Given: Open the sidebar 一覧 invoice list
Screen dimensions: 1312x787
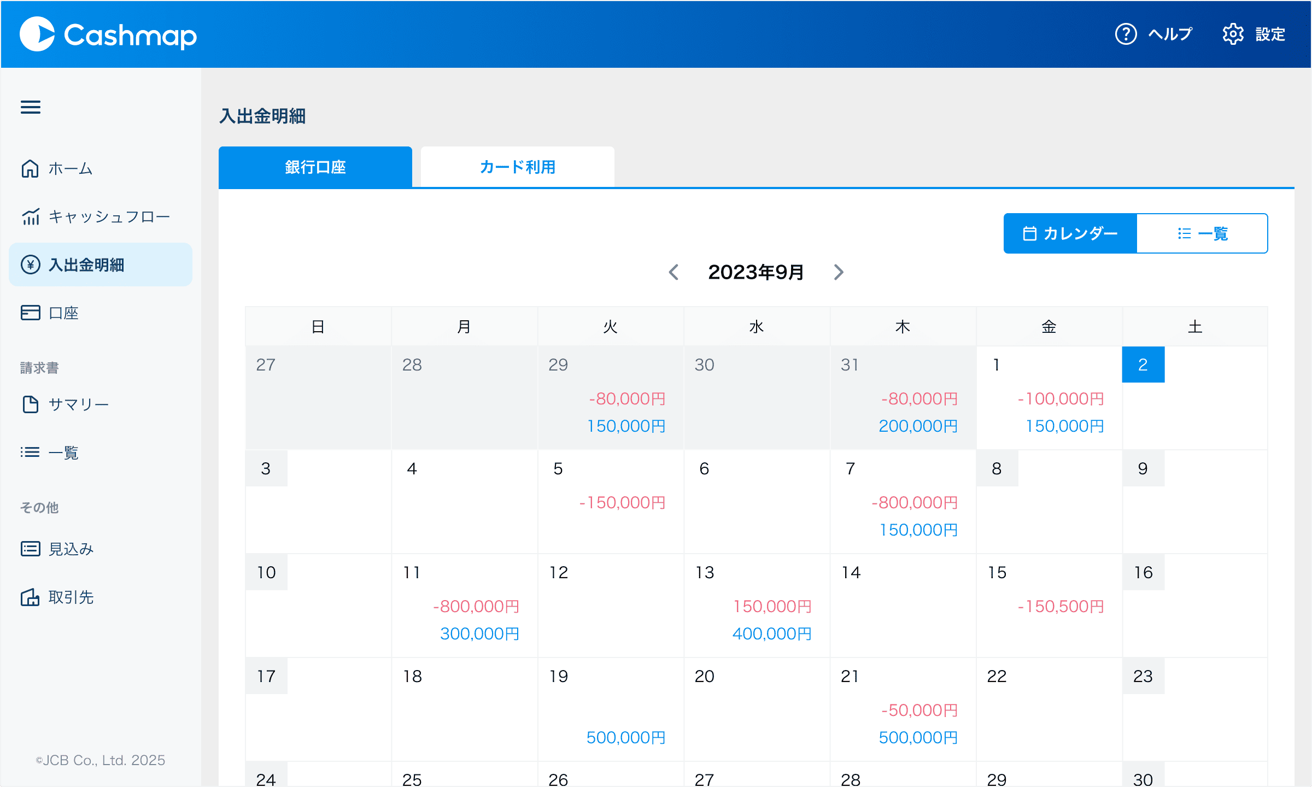Looking at the screenshot, I should 63,453.
